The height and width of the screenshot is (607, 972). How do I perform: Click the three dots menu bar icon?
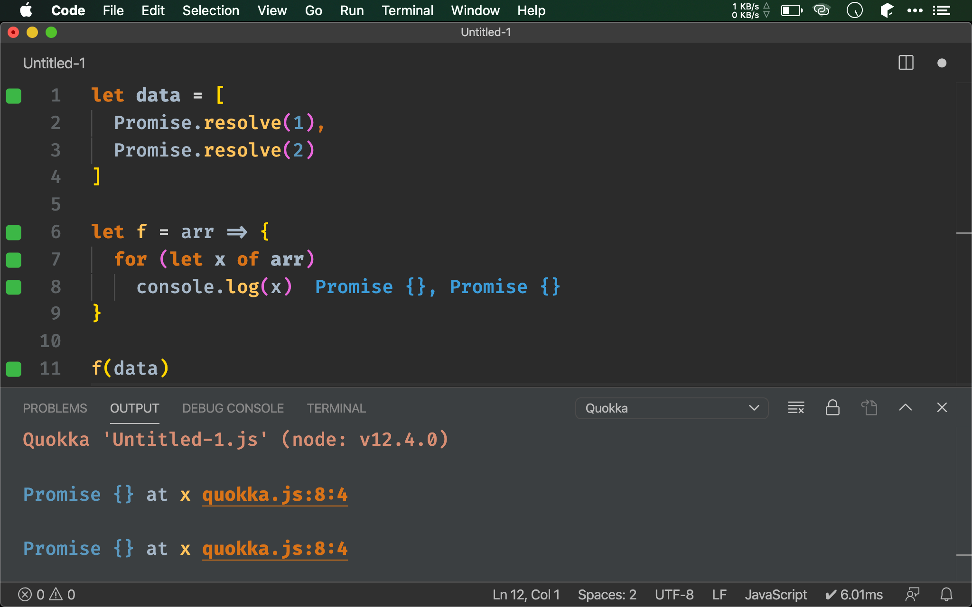(915, 10)
